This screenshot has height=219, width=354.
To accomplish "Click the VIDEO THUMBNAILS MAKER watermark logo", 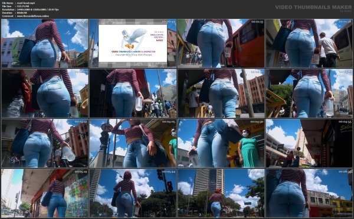I will (313, 8).
